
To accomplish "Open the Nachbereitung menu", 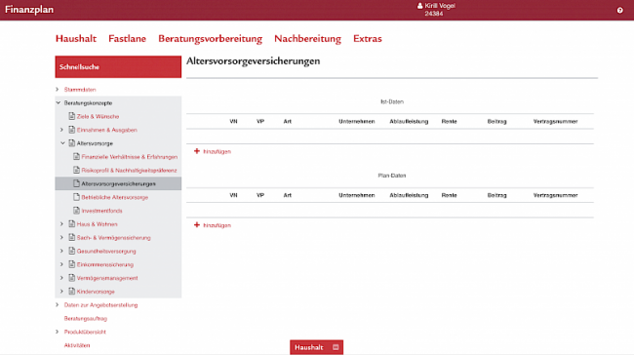I will pyautogui.click(x=307, y=39).
